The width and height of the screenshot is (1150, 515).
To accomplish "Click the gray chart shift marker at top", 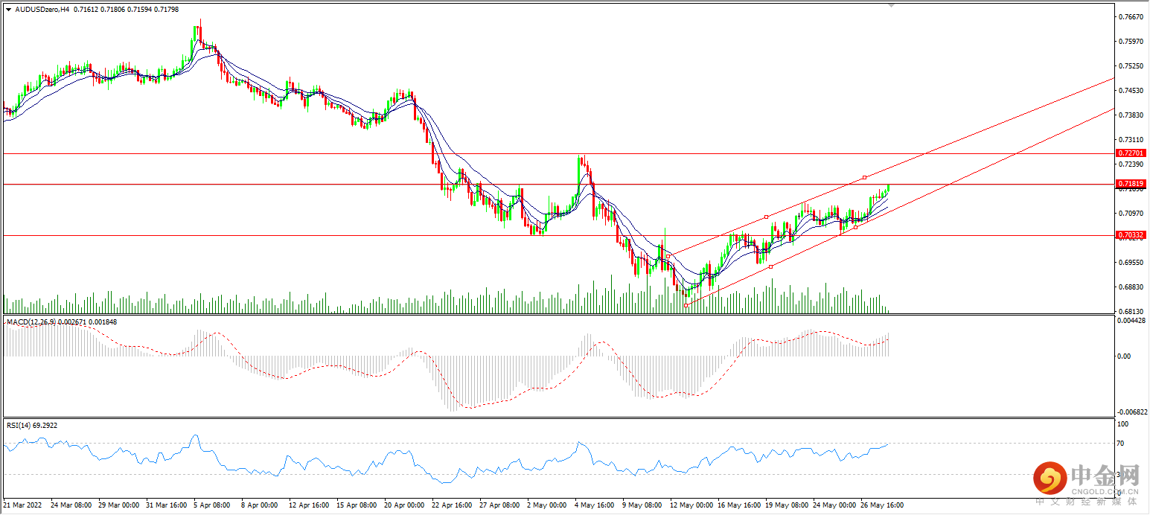I will [892, 4].
